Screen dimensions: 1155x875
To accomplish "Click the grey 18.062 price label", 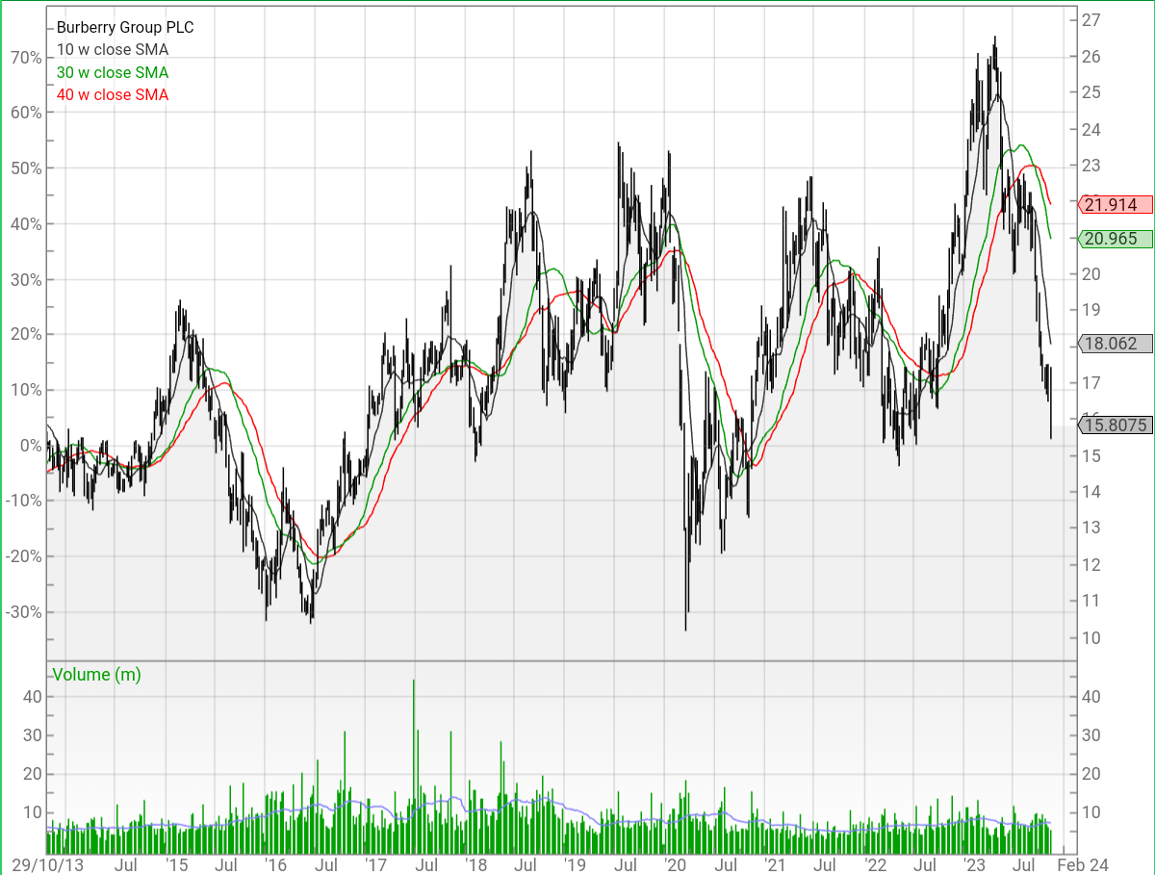I will pyautogui.click(x=1111, y=344).
